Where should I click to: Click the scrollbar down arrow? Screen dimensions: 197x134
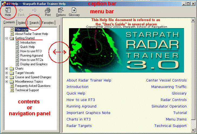[193, 130]
